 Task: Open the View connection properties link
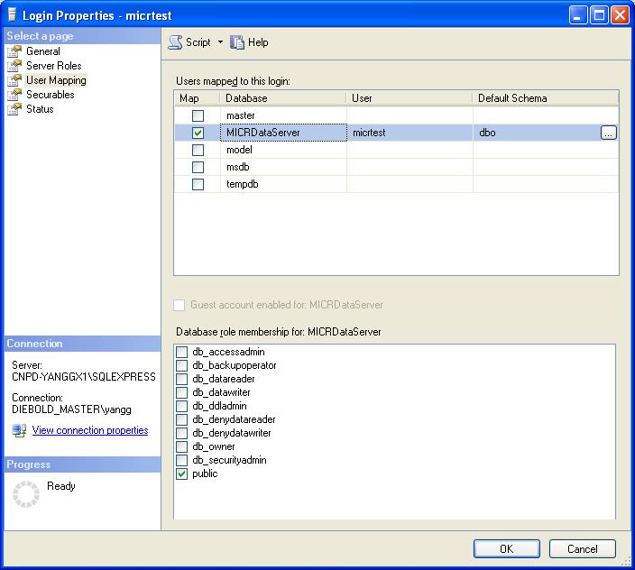90,430
